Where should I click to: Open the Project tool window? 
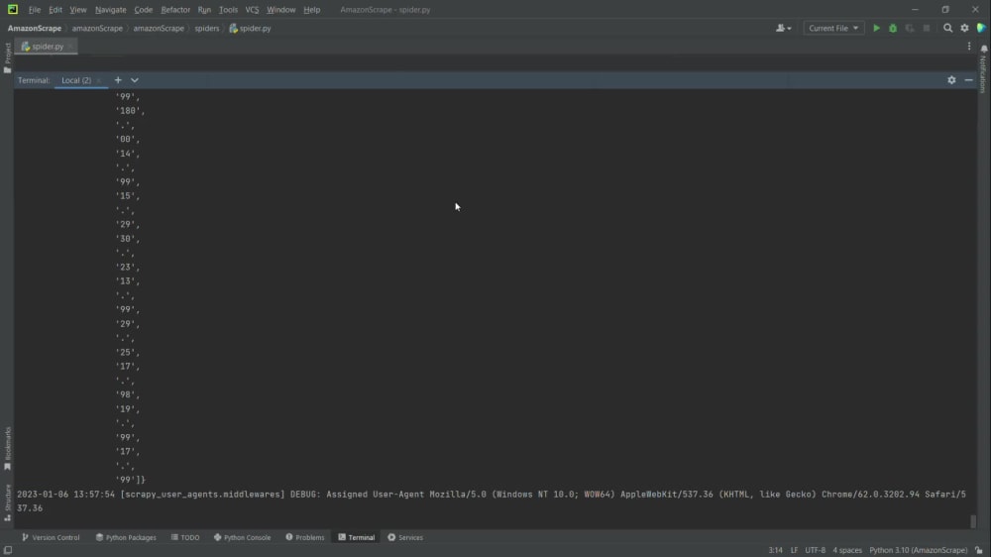pos(7,57)
